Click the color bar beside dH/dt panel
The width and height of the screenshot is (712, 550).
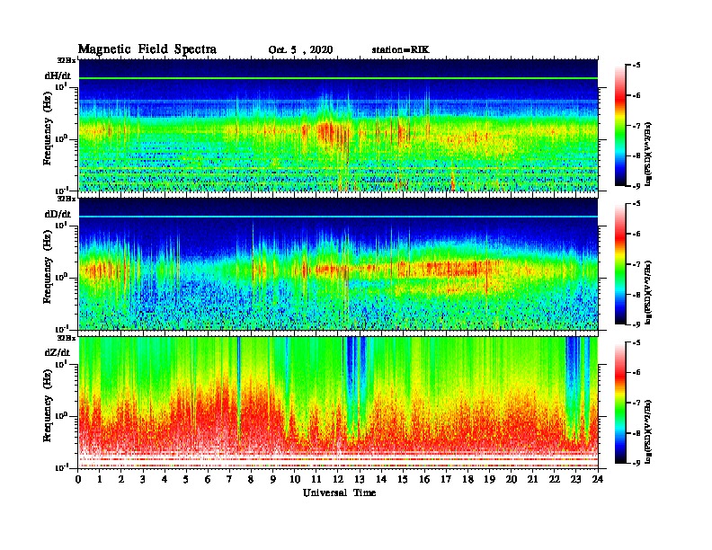pos(619,126)
